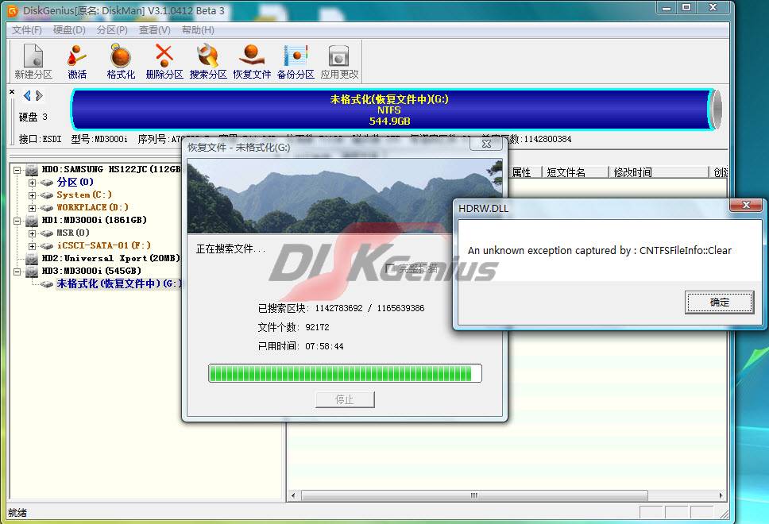Open the 分区(P) menu

coord(112,30)
